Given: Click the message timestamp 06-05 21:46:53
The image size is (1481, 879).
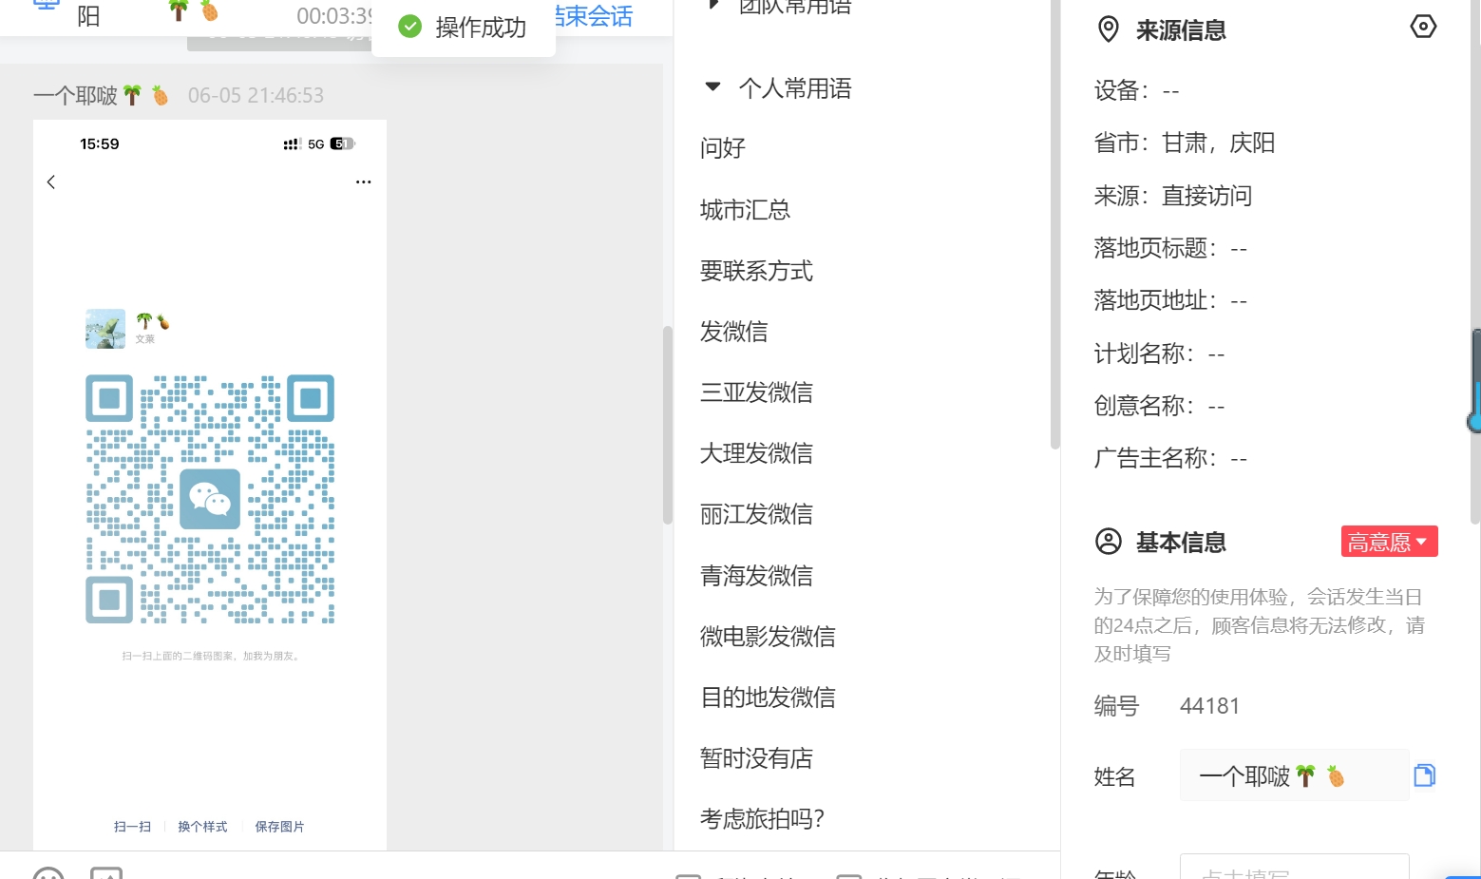Looking at the screenshot, I should [x=256, y=96].
